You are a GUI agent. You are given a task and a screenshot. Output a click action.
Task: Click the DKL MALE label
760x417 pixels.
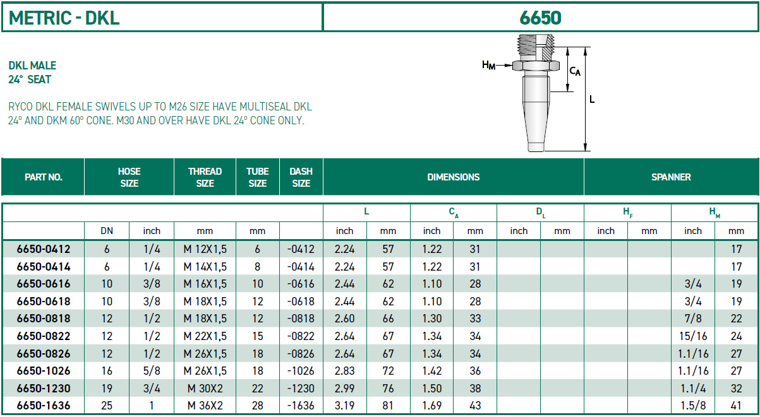[x=32, y=66]
